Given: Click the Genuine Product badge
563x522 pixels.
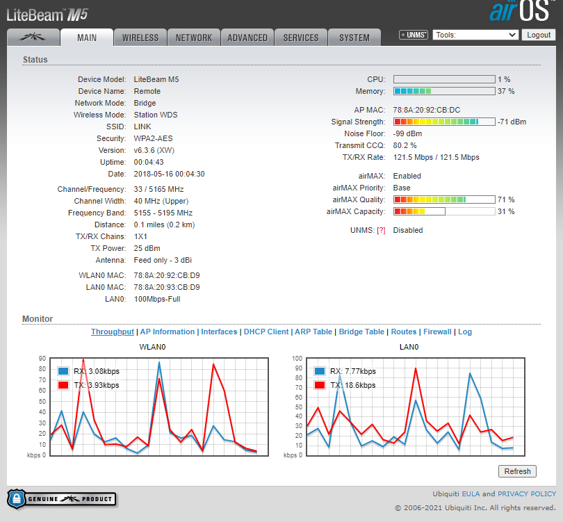Looking at the screenshot, I should 62,498.
